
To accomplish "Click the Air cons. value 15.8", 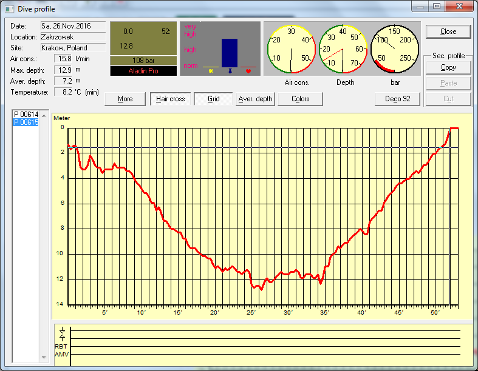I will point(63,59).
